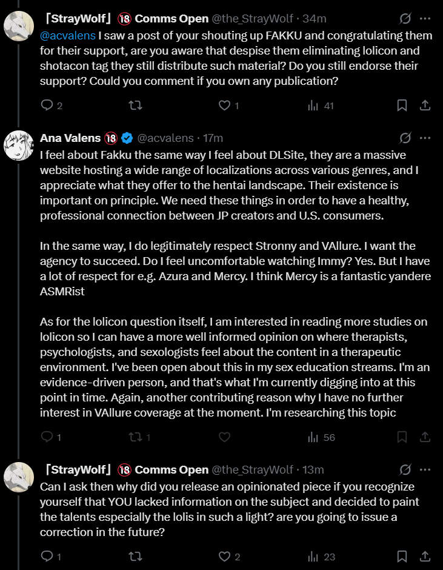The height and width of the screenshot is (570, 443).
Task: Open Ana Valens display name link
Action: pyautogui.click(x=70, y=138)
